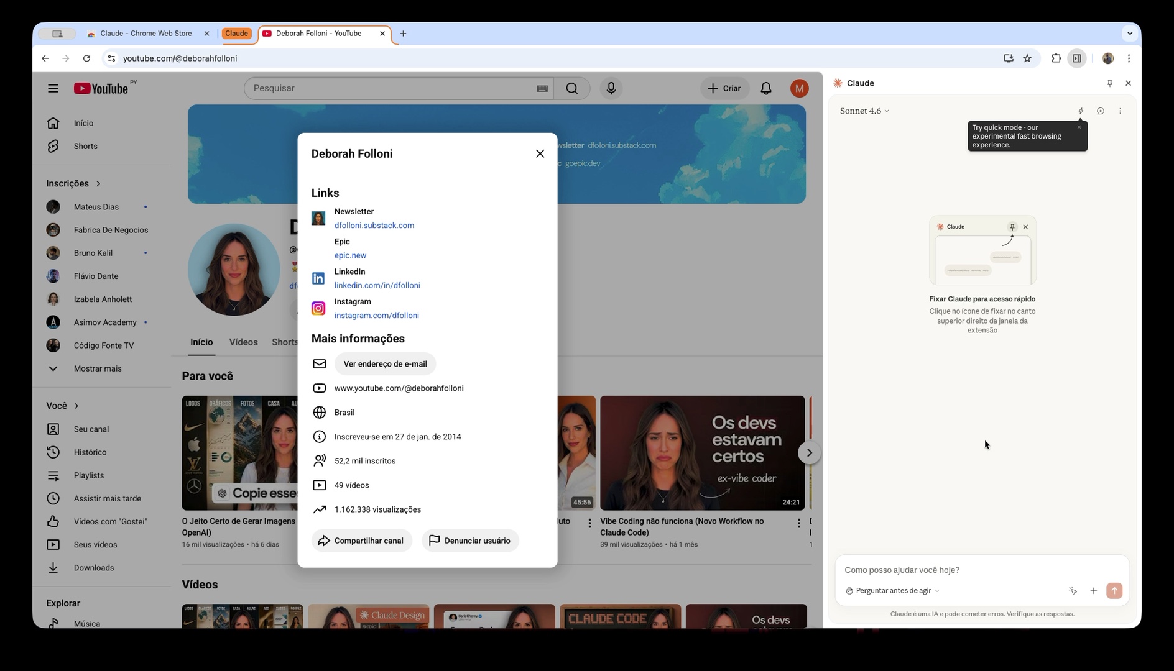
Task: Go to the YouTube home logo
Action: (x=101, y=88)
